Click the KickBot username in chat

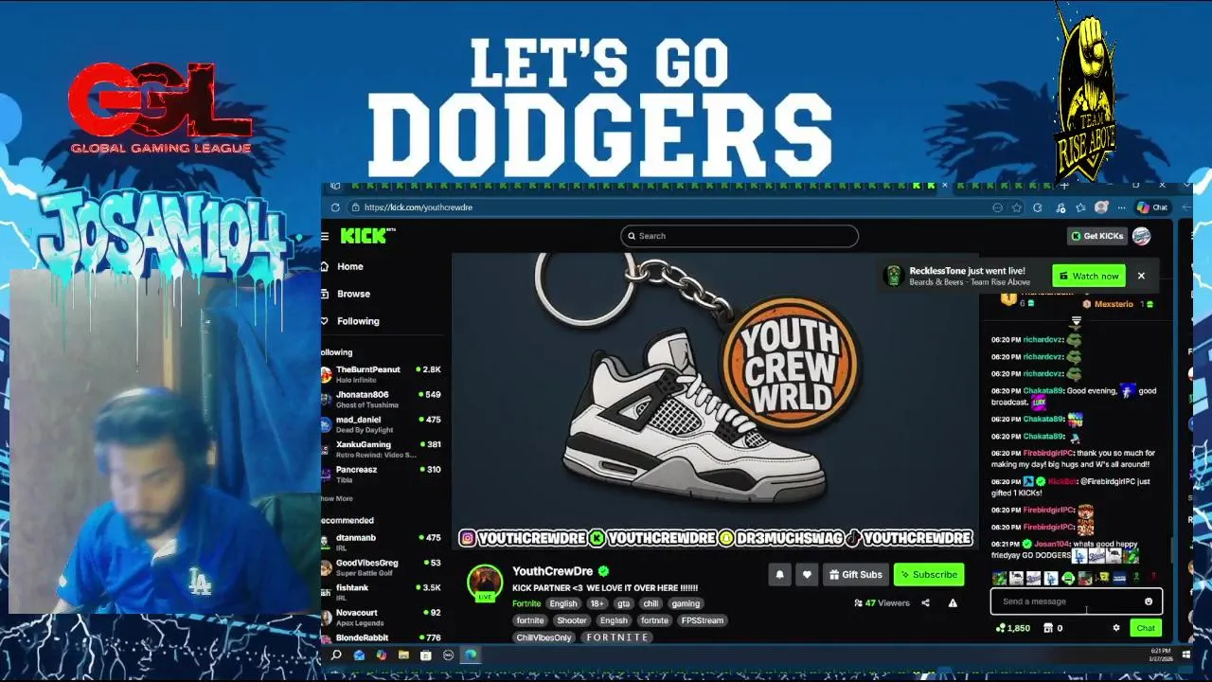[x=1061, y=481]
